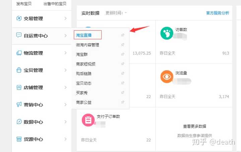Click the 自运营中心 chat bubble icon

[19, 35]
